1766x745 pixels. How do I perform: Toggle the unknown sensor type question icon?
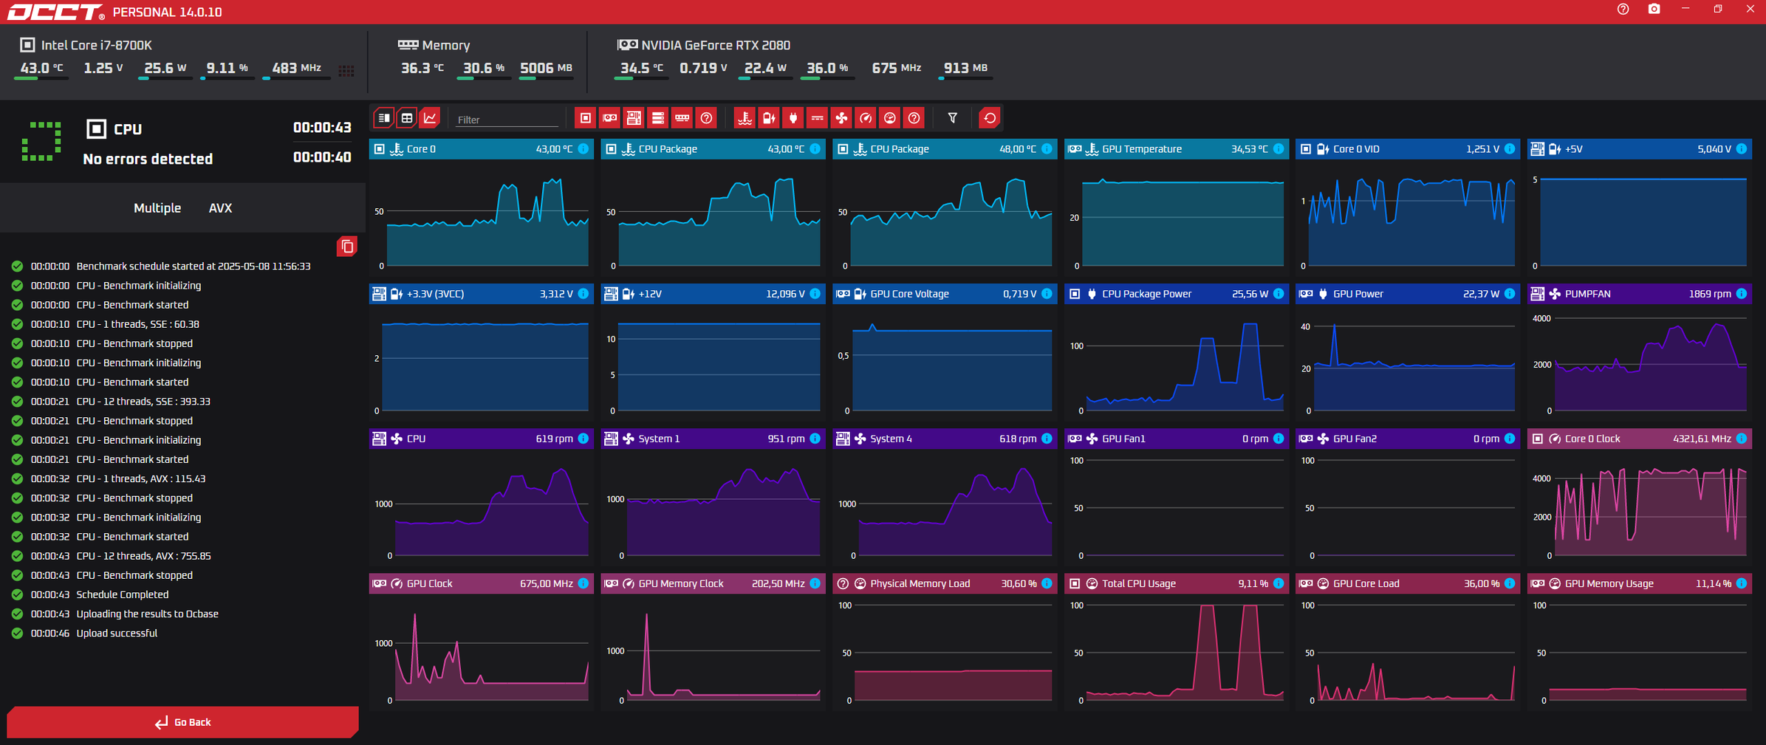(914, 118)
